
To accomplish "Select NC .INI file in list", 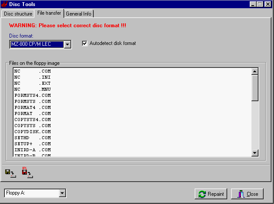I will [x=33, y=77].
